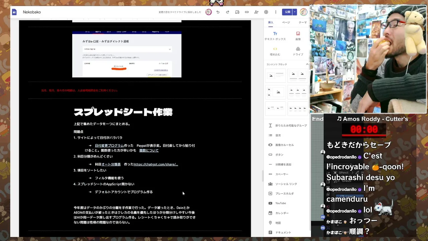Insert from ドライブ Drive
Image resolution: width=428 pixels, height=241 pixels.
point(298,51)
